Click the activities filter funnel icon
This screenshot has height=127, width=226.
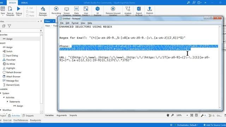[x=10, y=26]
